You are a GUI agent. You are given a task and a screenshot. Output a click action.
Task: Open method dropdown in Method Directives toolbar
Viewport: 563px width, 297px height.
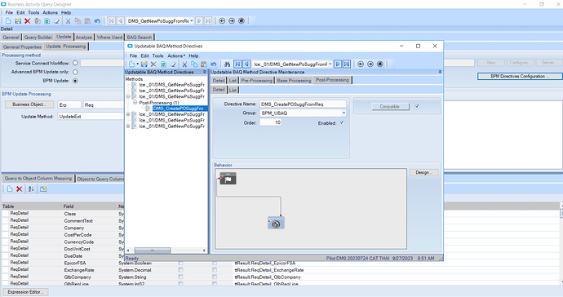pyautogui.click(x=330, y=64)
